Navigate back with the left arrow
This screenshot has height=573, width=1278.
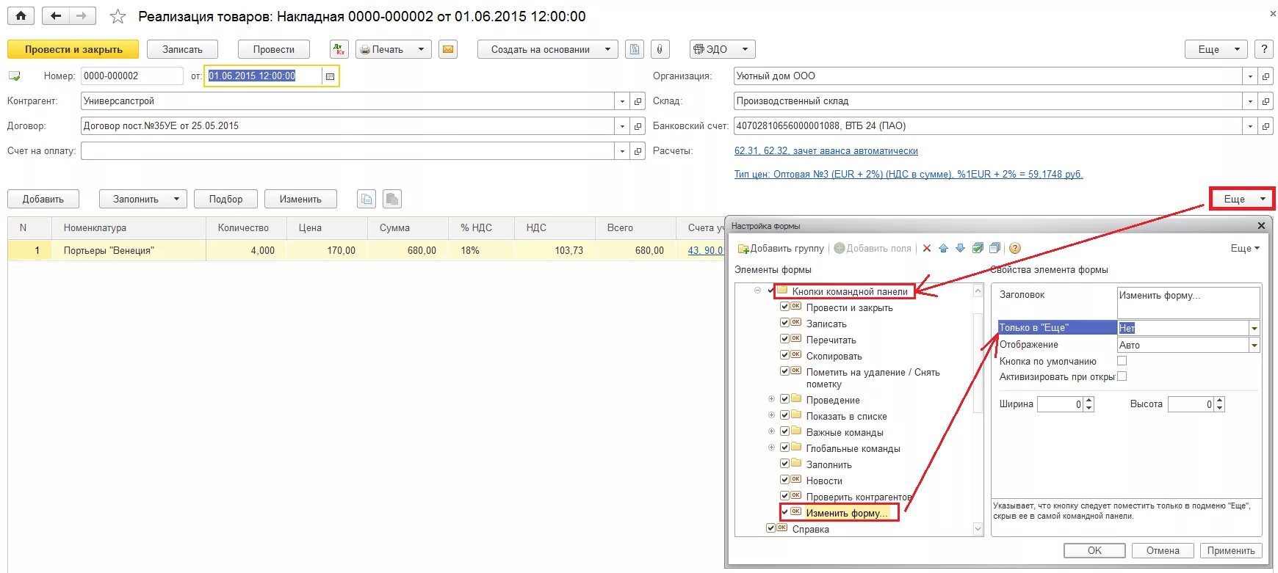pos(56,15)
